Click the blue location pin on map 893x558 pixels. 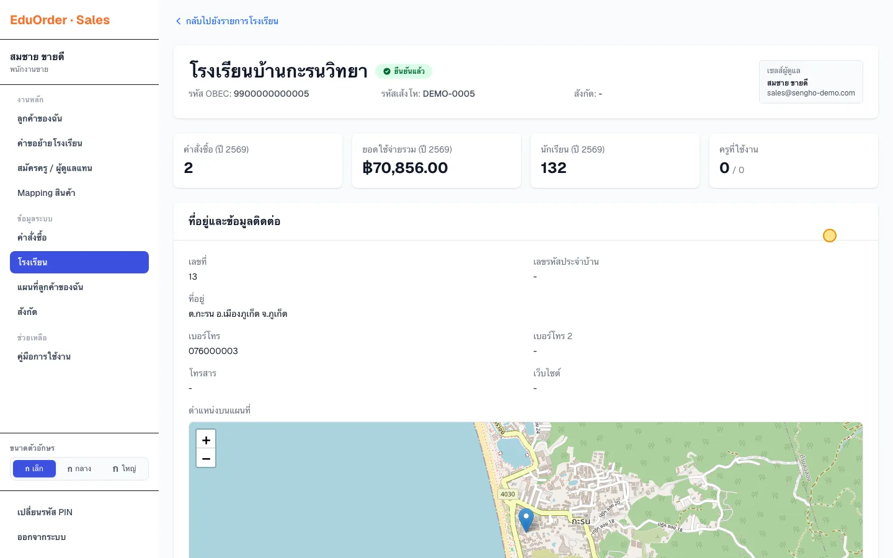click(x=526, y=520)
